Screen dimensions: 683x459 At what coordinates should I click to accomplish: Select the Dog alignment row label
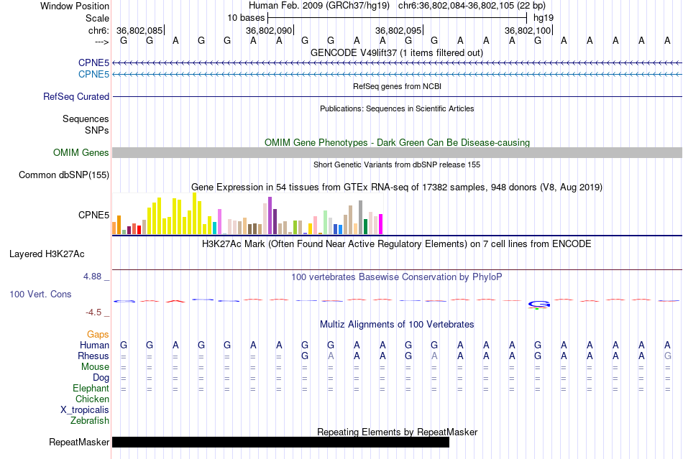[x=101, y=378]
